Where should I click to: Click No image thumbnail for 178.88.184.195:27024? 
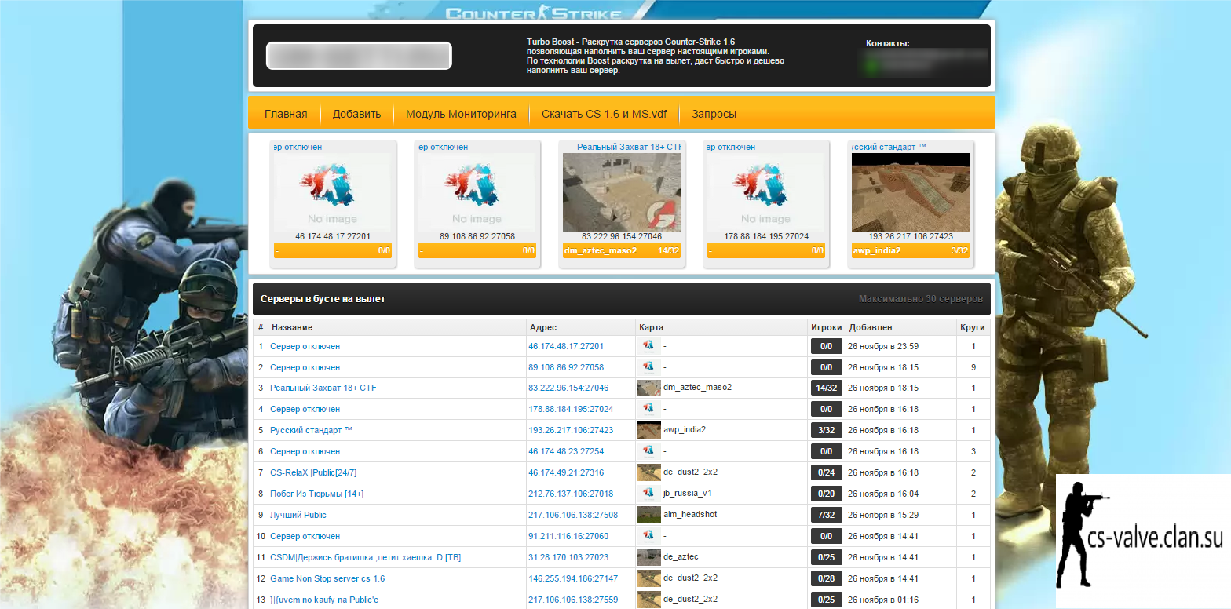click(x=765, y=192)
